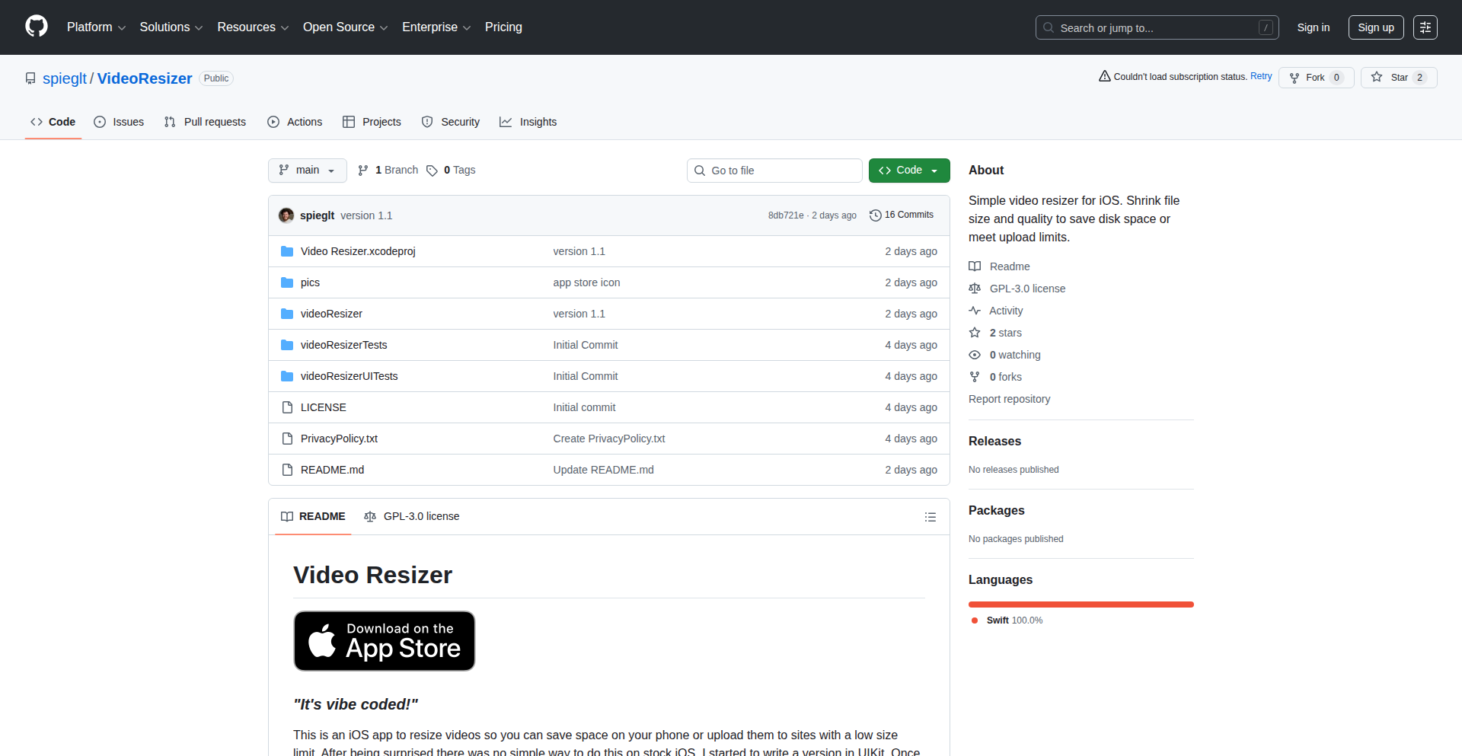Click the Fork repository icon
The height and width of the screenshot is (756, 1462).
click(1294, 78)
